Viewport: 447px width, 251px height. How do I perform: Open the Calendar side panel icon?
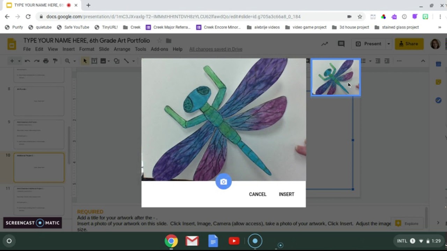(x=438, y=64)
